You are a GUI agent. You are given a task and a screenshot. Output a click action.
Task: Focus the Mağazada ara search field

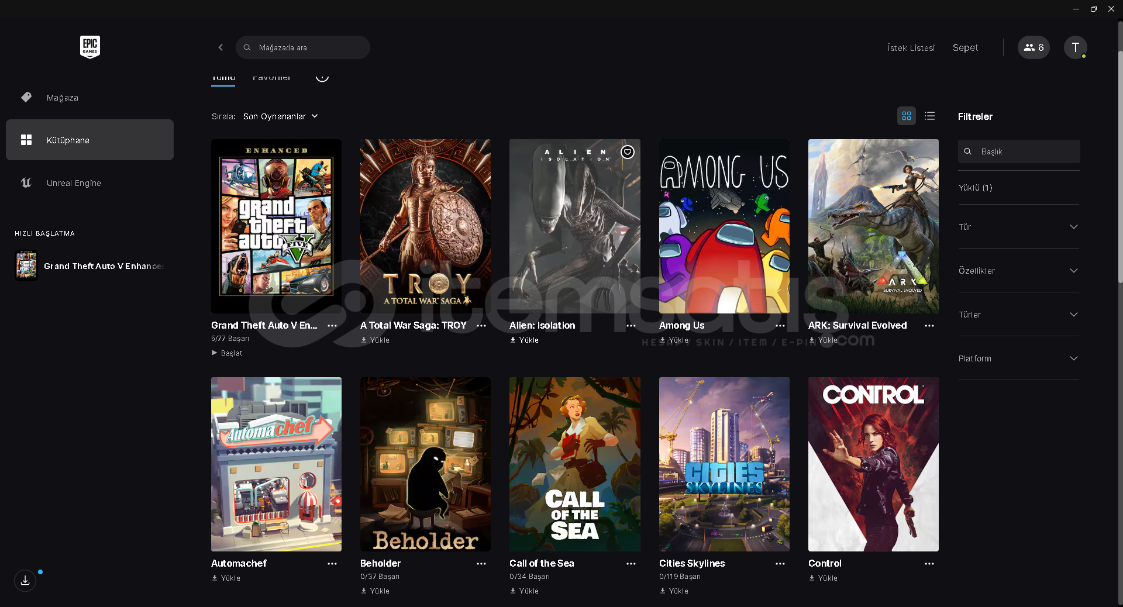[x=303, y=47]
